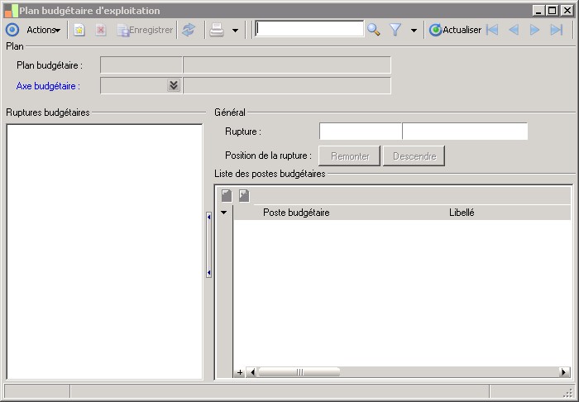This screenshot has width=579, height=402.
Task: Click the lower splitter collapse arrow
Action: click(x=208, y=273)
